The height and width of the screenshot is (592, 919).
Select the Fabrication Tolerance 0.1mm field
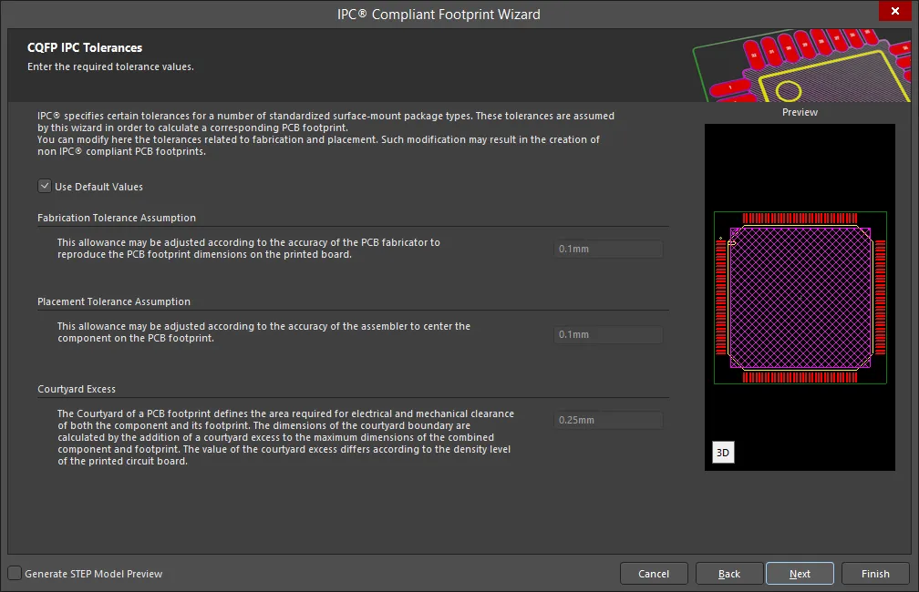pos(608,249)
